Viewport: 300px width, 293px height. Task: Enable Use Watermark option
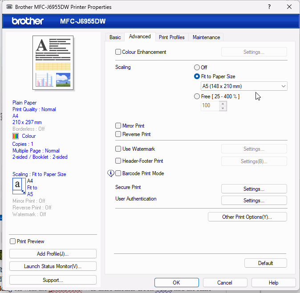click(x=118, y=149)
